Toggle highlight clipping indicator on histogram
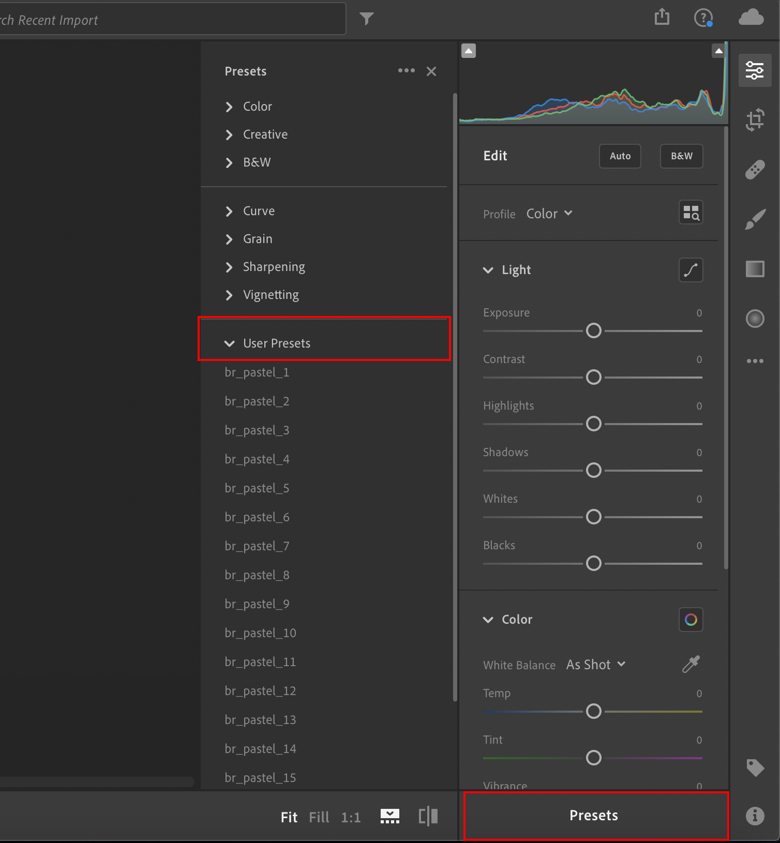 click(718, 51)
